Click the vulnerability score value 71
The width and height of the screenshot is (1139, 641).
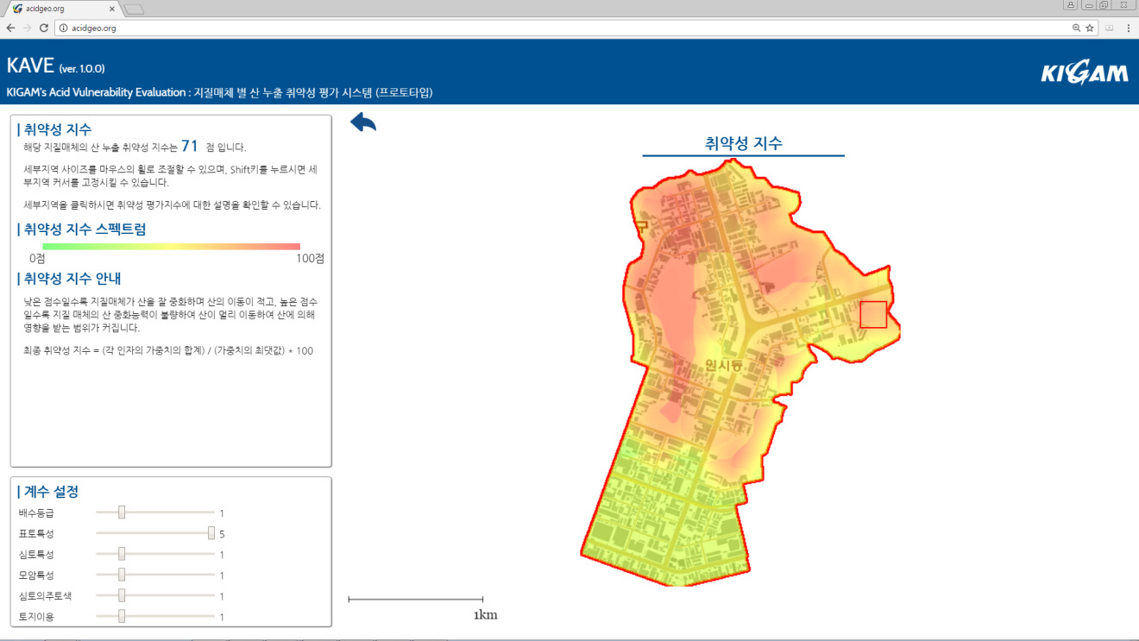point(190,147)
